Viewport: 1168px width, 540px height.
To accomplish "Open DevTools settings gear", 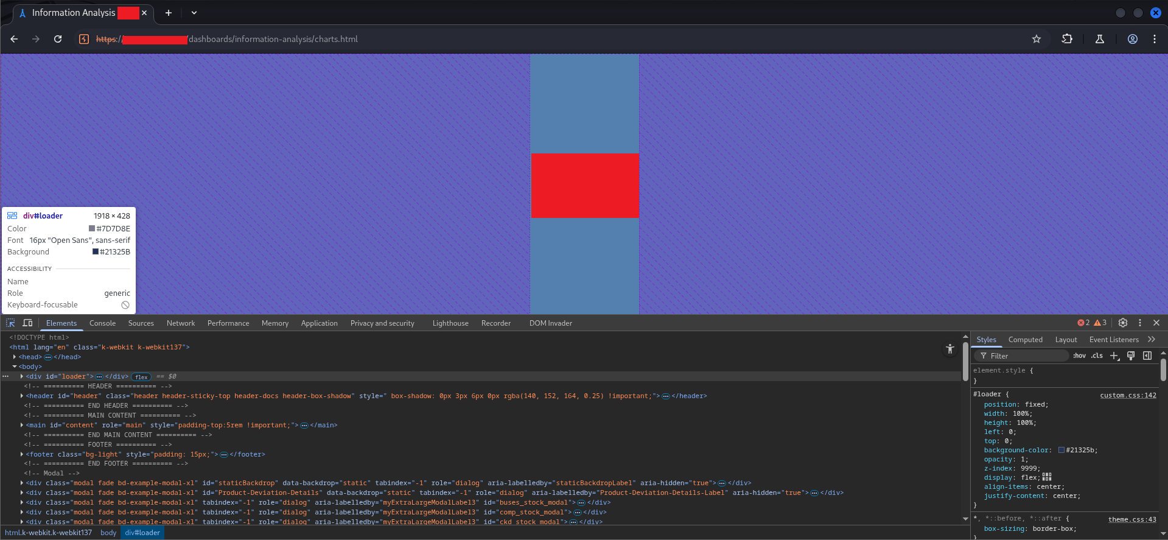I will [1123, 323].
